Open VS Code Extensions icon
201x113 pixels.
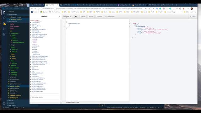[4, 34]
